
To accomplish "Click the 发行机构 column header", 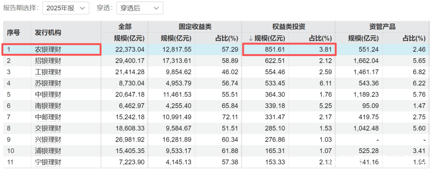I will point(48,33).
